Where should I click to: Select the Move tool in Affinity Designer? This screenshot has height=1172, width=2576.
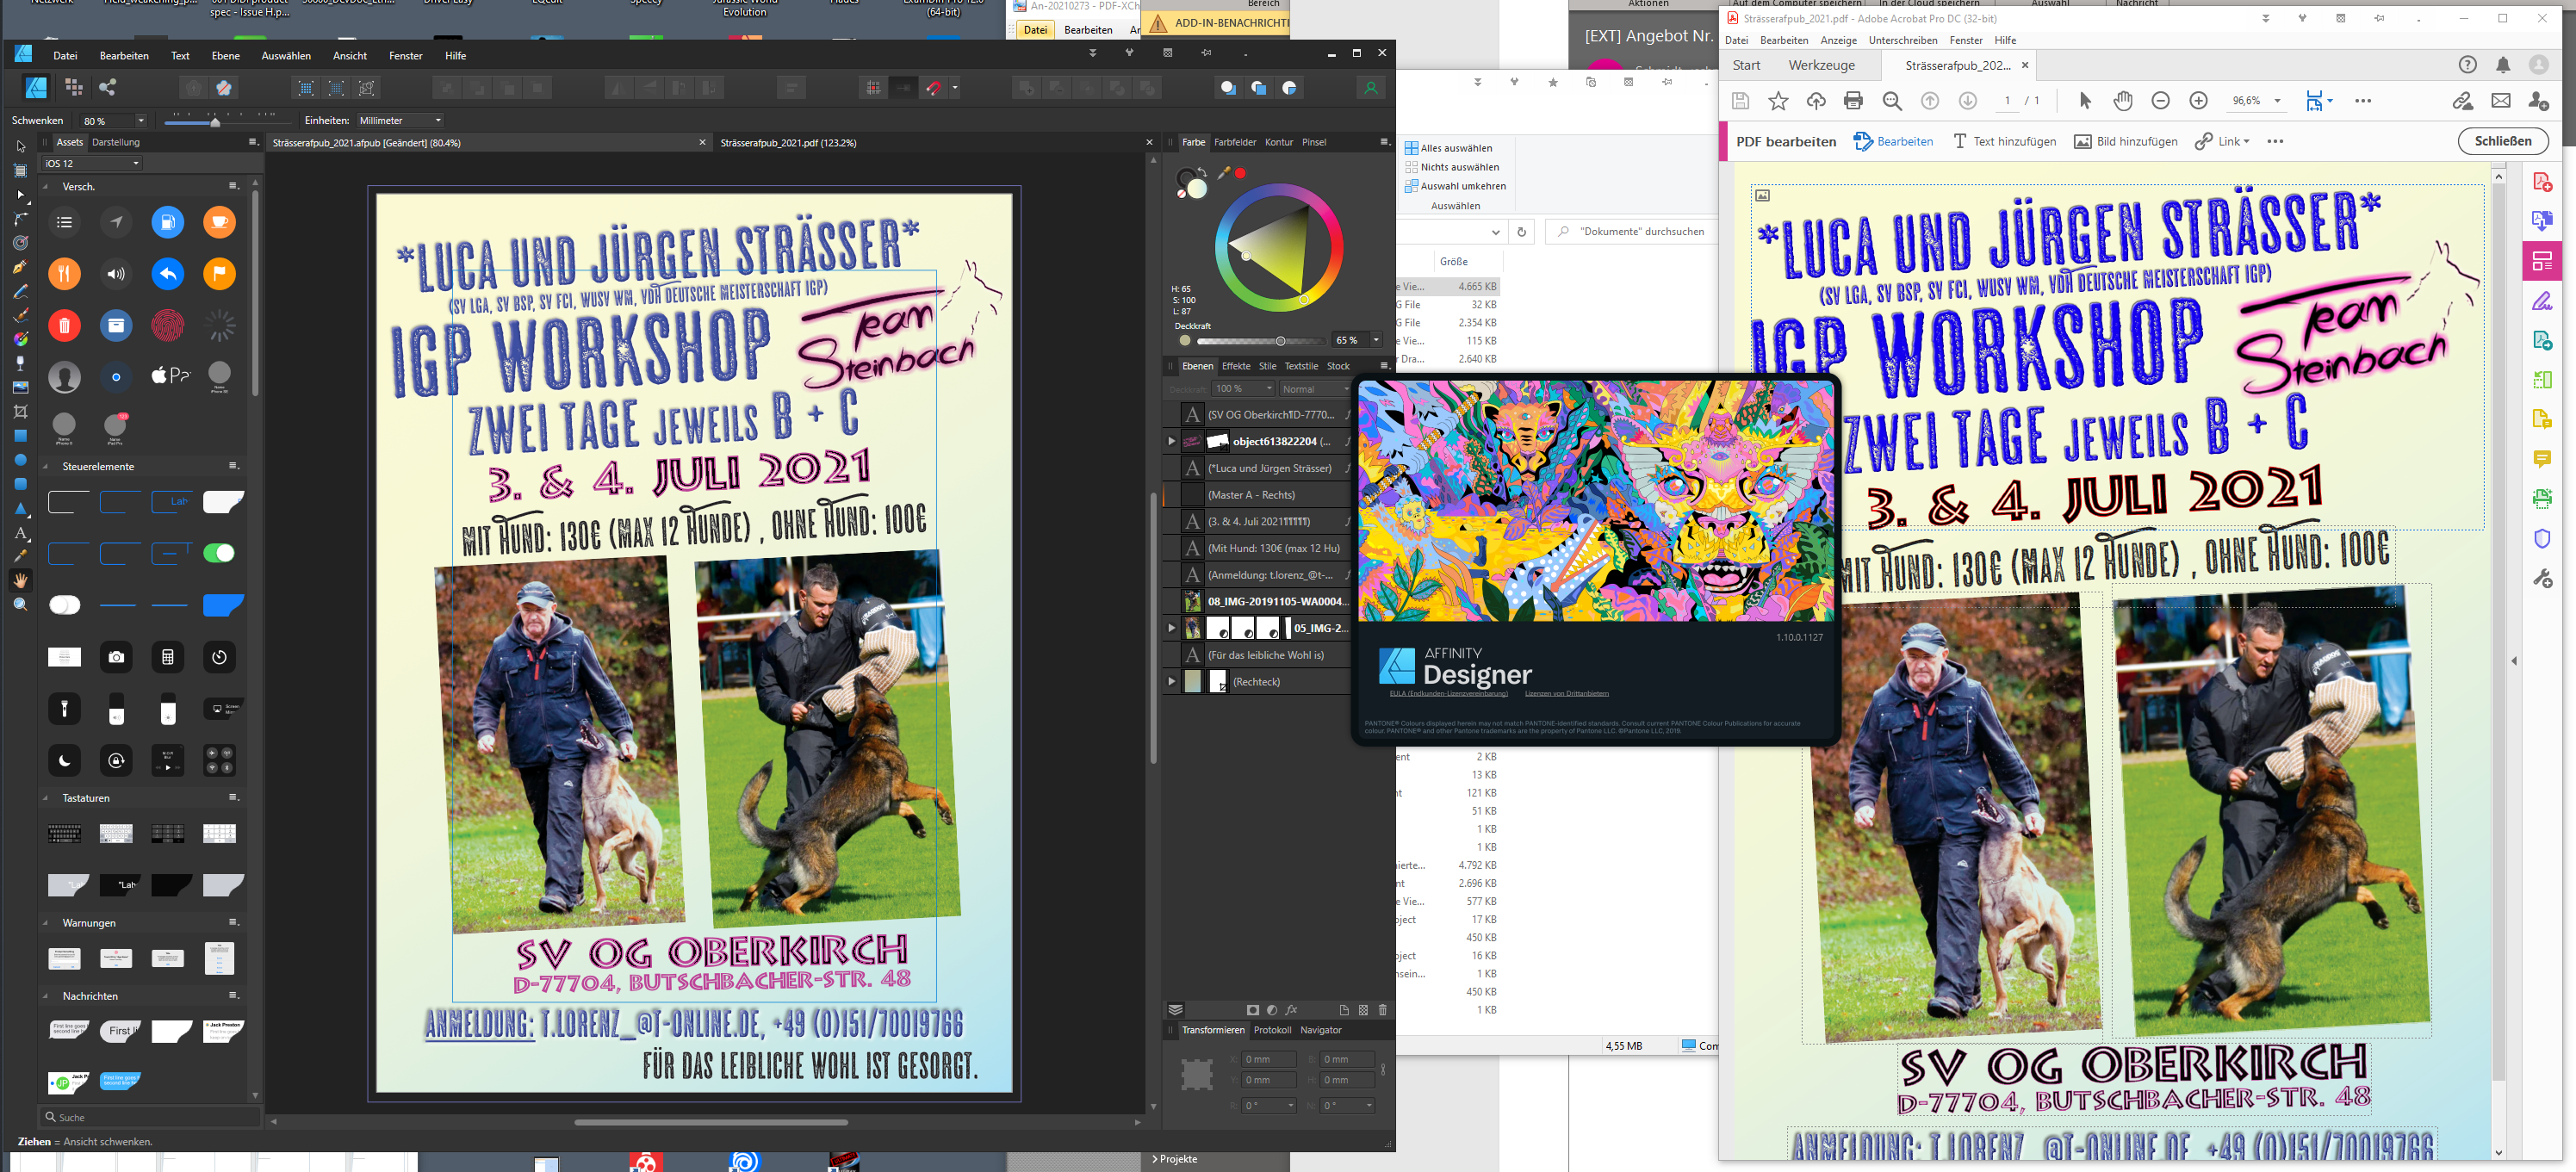tap(21, 146)
